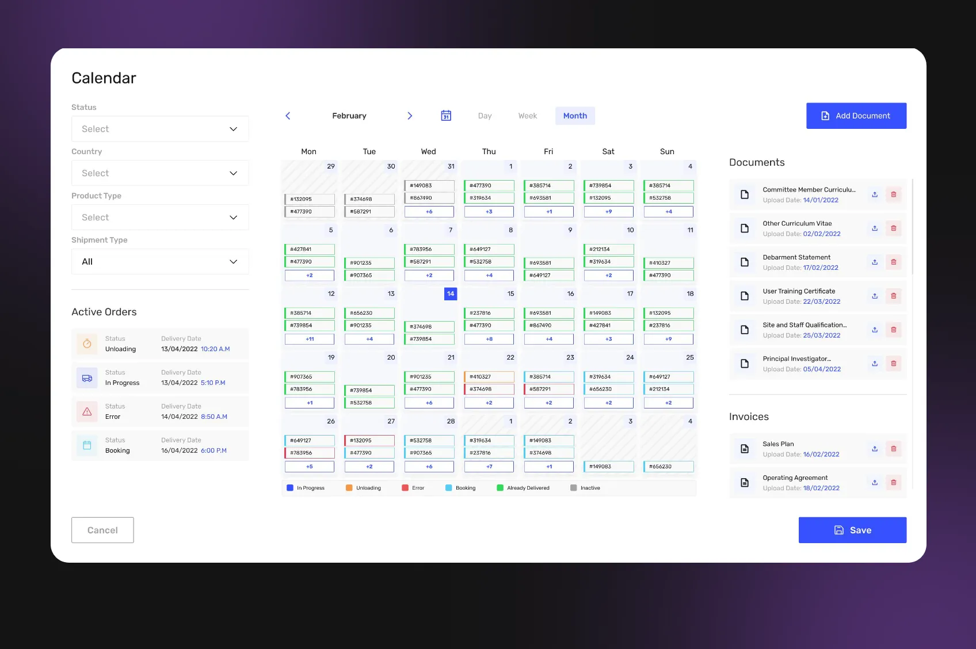Image resolution: width=976 pixels, height=649 pixels.
Task: Delete the Other Curriculum Vitae document
Action: coord(893,228)
